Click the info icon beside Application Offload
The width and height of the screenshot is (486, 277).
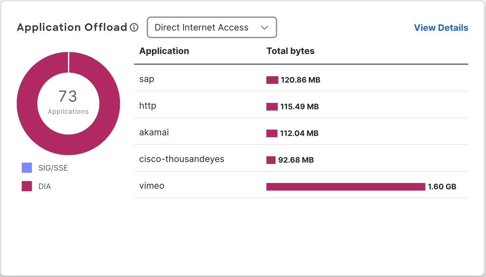134,27
